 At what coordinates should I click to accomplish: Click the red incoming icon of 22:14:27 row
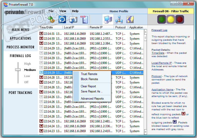point(41,82)
